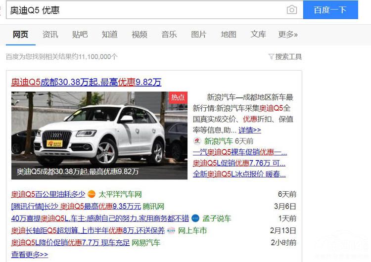
Task: Click the red 热点 badge on image
Action: [x=178, y=97]
